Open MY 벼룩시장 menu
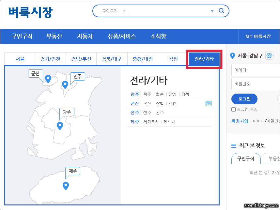This screenshot has height=210, width=280. point(258,37)
